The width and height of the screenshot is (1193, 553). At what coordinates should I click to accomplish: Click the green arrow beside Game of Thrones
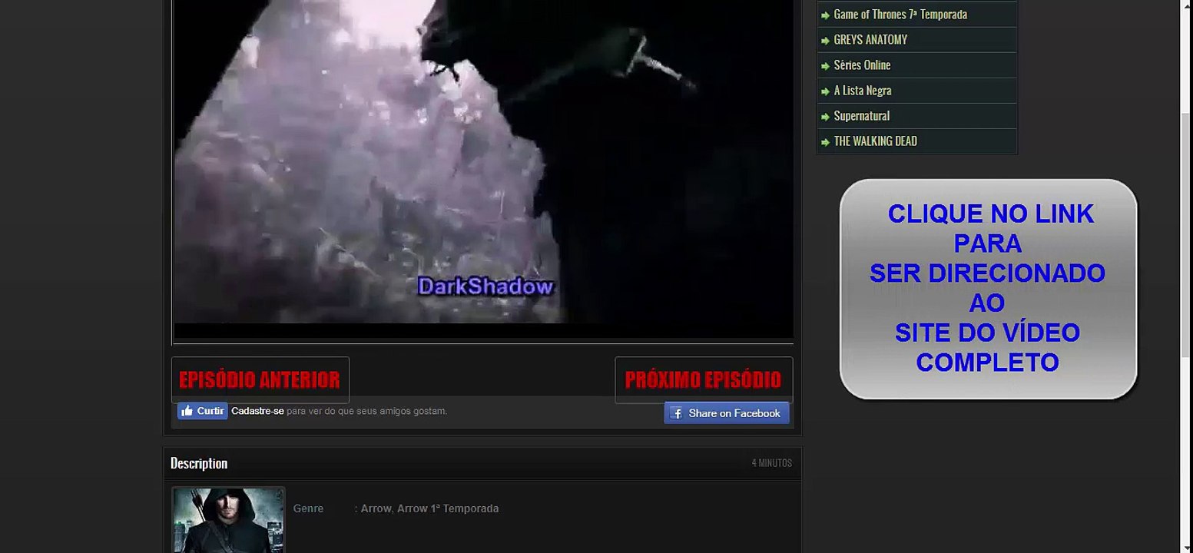tap(825, 15)
